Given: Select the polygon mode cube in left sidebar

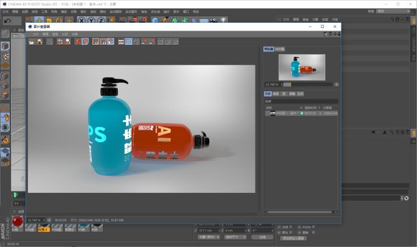Looking at the screenshot, I should 5,95.
